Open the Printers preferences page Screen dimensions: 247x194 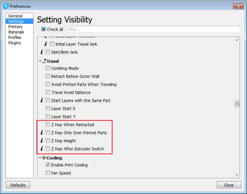[15, 27]
